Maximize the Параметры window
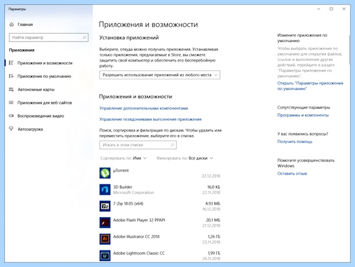The height and width of the screenshot is (267, 355). pos(331,9)
